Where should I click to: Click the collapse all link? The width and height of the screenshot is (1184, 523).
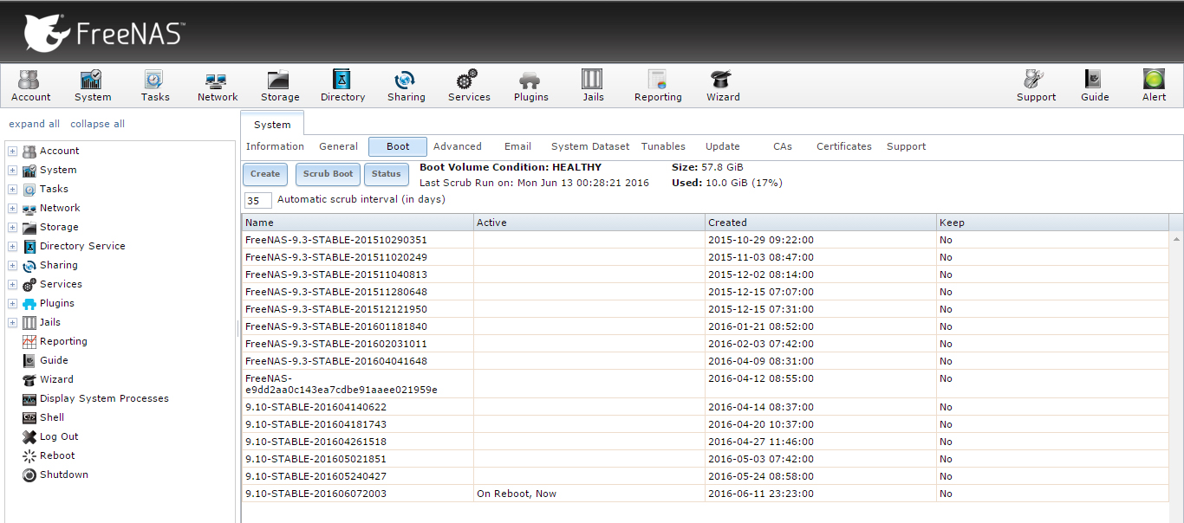pos(97,124)
